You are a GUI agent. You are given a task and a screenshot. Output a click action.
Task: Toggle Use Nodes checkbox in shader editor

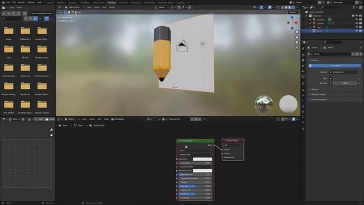point(113,119)
